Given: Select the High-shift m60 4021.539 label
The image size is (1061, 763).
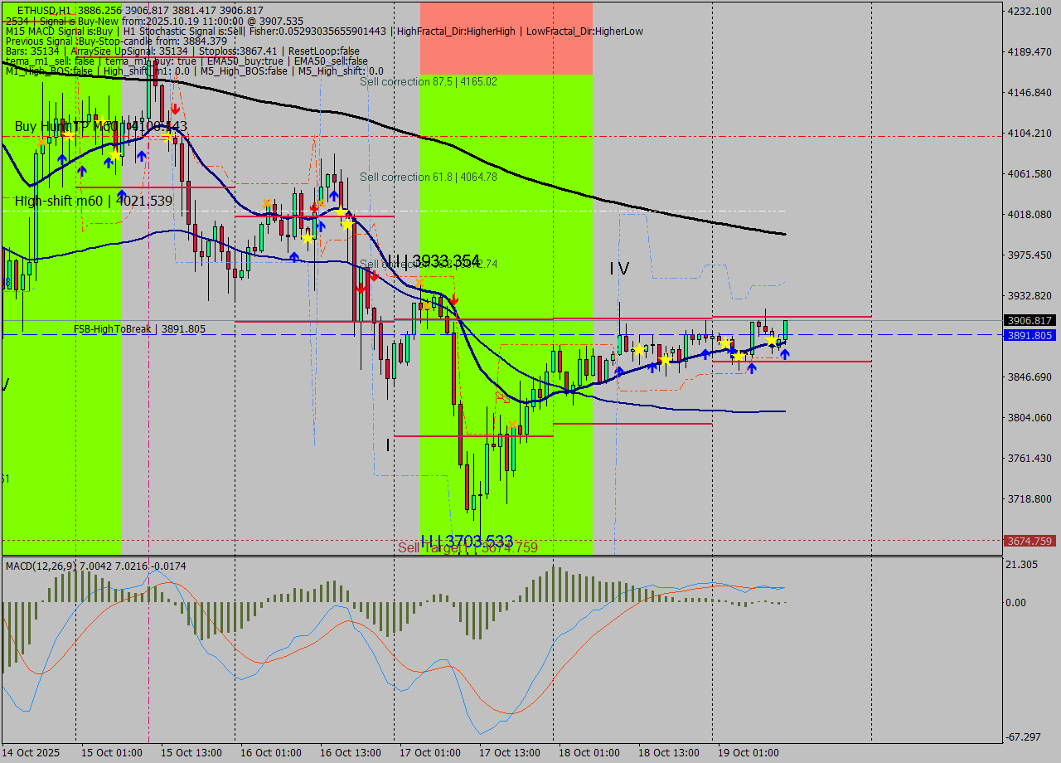Looking at the screenshot, I should [x=93, y=201].
